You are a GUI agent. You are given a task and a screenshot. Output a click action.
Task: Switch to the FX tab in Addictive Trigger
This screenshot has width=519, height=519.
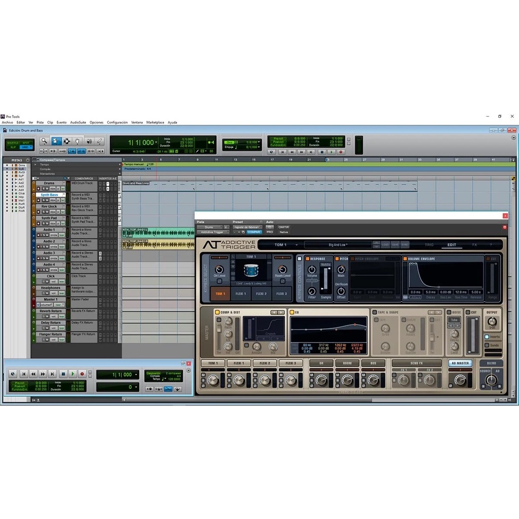point(474,245)
